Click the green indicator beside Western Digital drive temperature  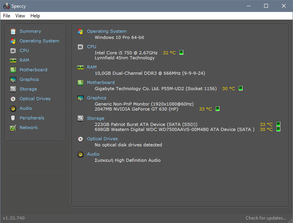click(x=278, y=129)
